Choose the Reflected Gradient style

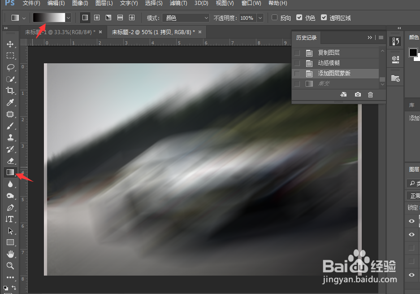coord(120,18)
